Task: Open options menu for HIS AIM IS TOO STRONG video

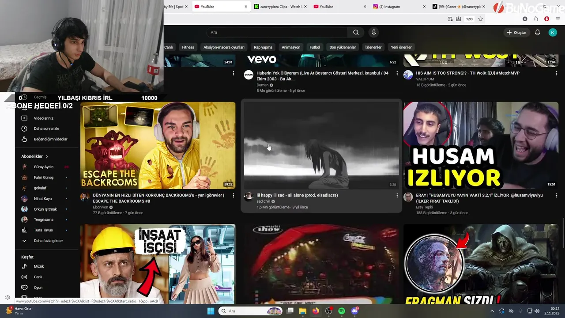Action: pyautogui.click(x=556, y=73)
